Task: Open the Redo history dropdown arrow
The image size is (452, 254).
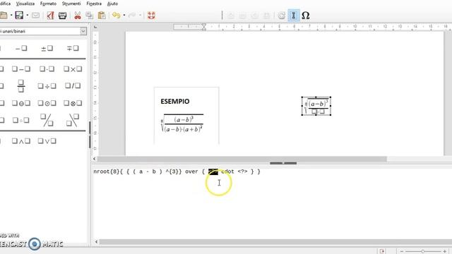Action: (x=140, y=16)
